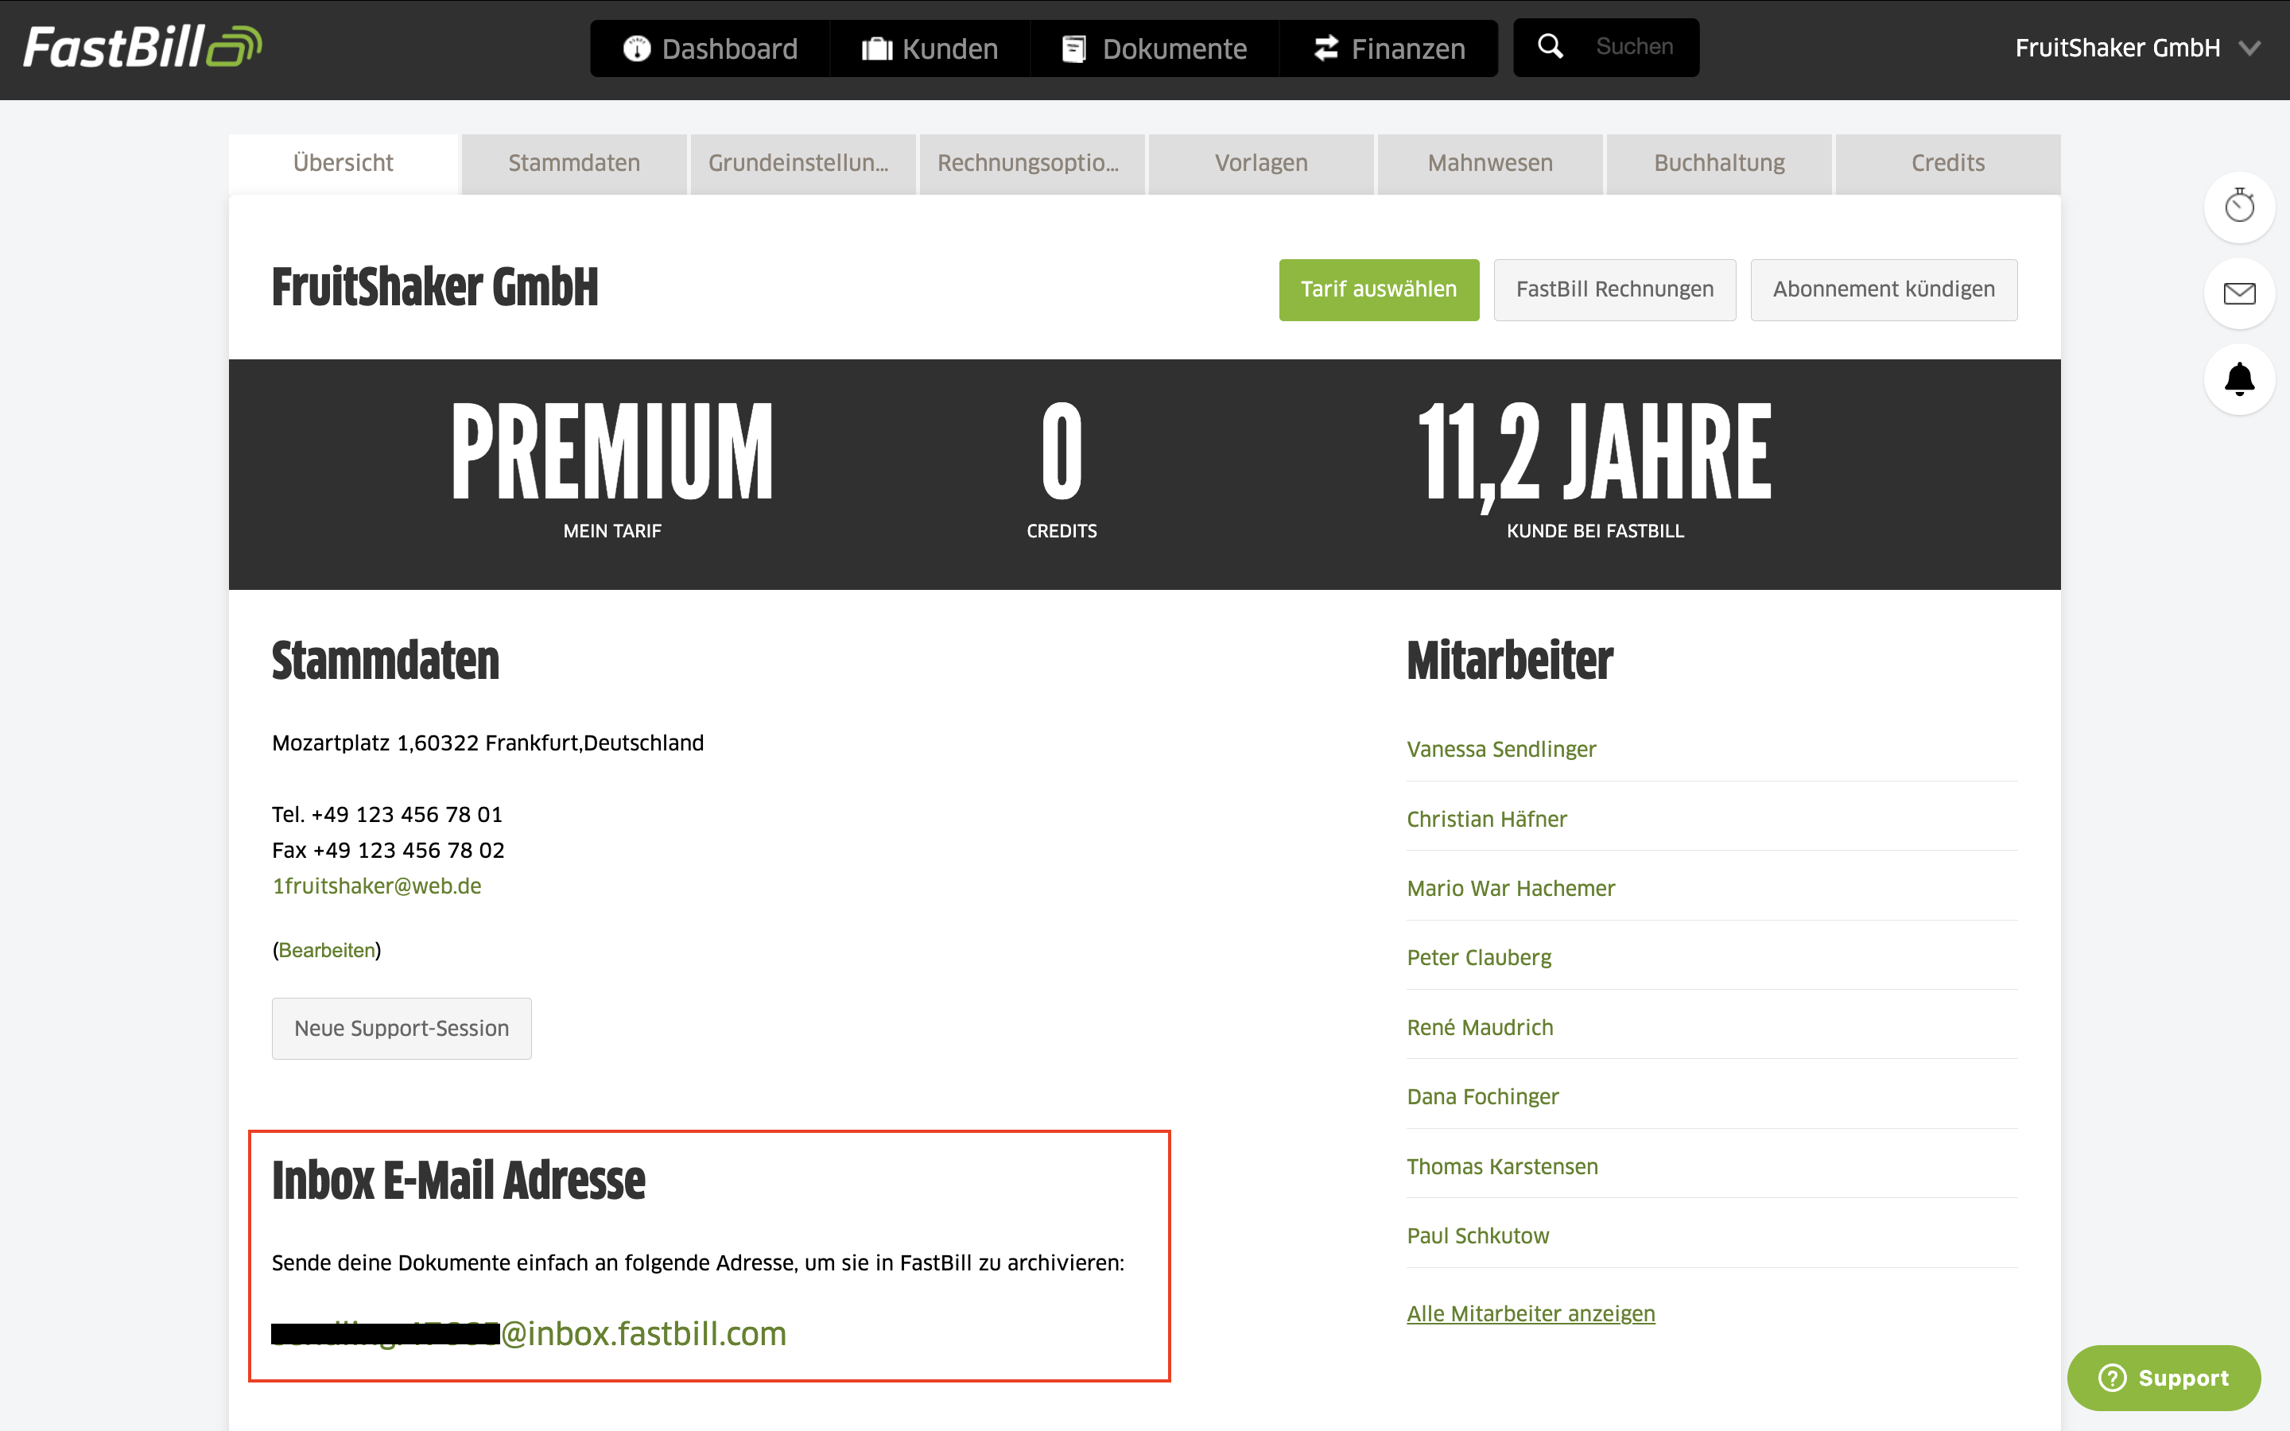The width and height of the screenshot is (2290, 1431).
Task: Open the bell notifications icon
Action: point(2239,379)
